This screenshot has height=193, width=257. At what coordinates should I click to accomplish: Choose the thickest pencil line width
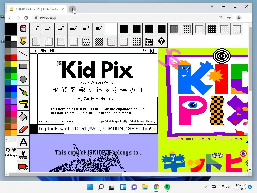[x=98, y=29]
